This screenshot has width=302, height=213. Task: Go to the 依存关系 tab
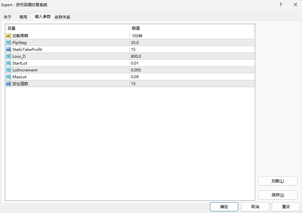[62, 17]
